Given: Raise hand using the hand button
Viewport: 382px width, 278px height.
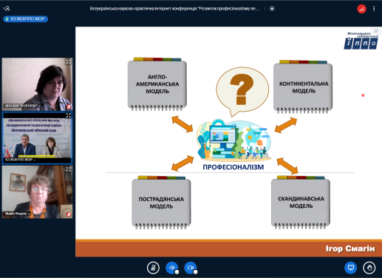Looking at the screenshot, I should [369, 268].
